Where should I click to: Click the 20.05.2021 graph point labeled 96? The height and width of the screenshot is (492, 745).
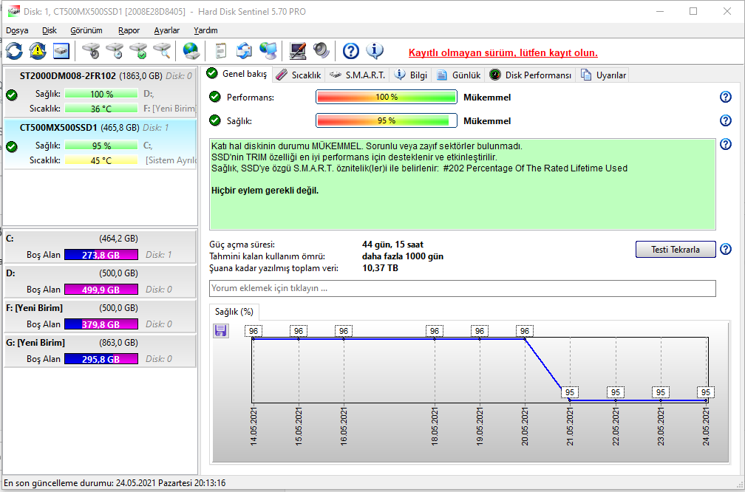(525, 338)
